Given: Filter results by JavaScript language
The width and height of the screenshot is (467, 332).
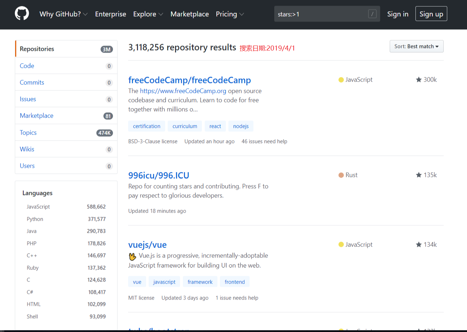Looking at the screenshot, I should tap(66, 207).
